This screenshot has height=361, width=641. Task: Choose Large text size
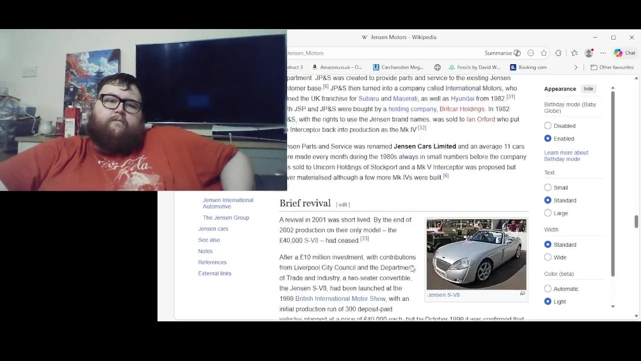click(548, 213)
